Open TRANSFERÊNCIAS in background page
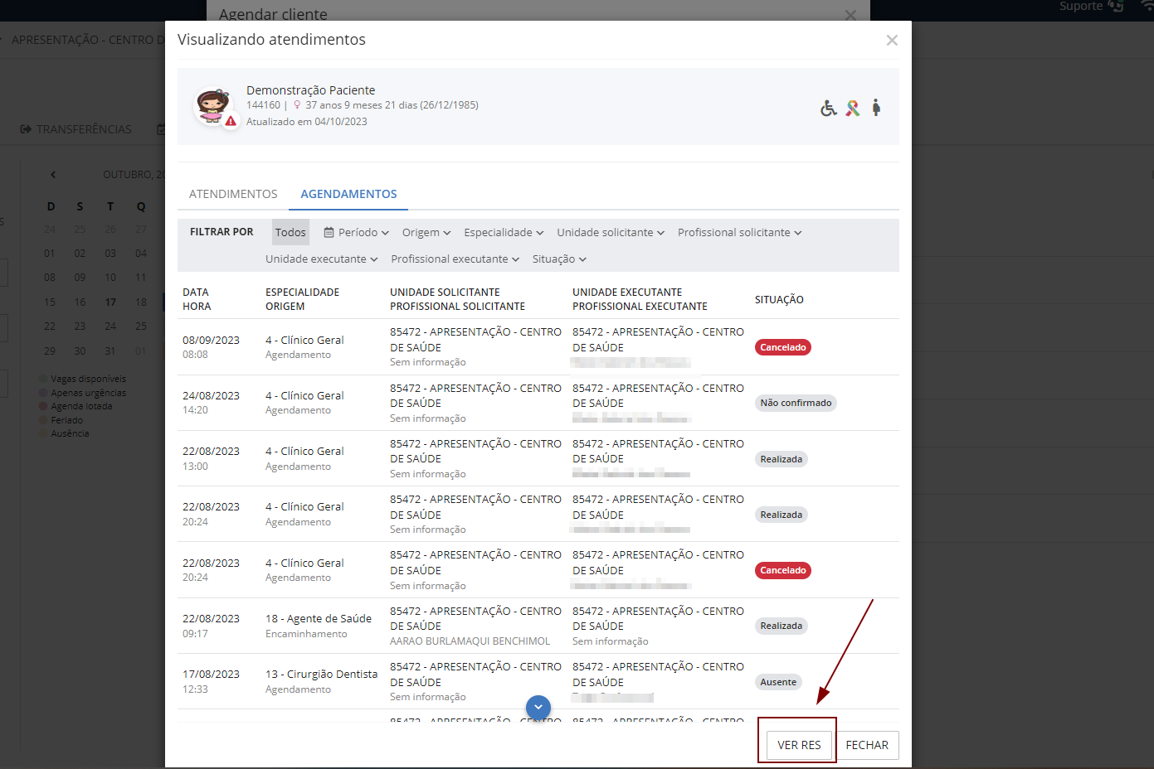Image resolution: width=1154 pixels, height=769 pixels. coord(75,129)
